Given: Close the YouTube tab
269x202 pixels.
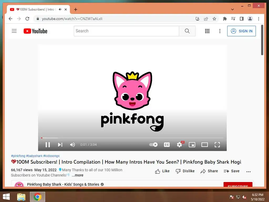Looking at the screenshot, I should point(66,9).
